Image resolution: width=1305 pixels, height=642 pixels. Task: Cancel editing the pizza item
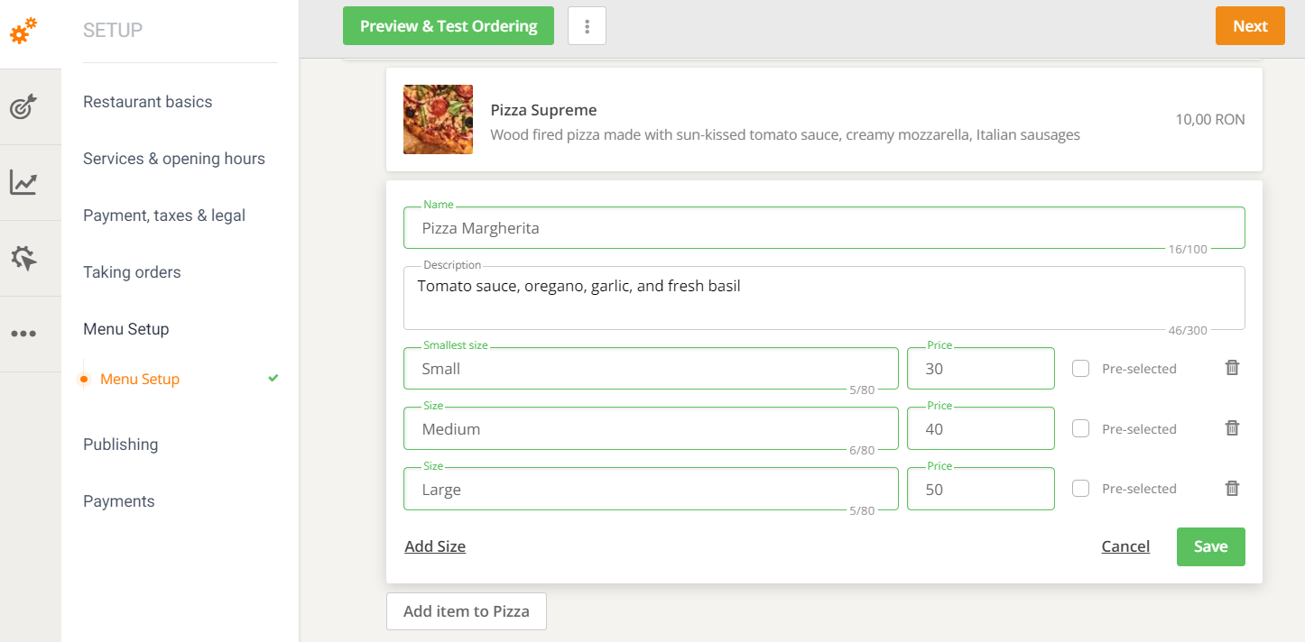(1125, 546)
